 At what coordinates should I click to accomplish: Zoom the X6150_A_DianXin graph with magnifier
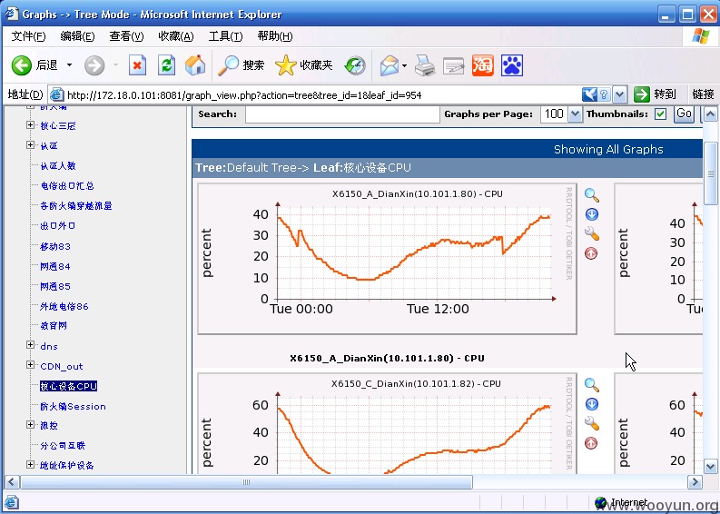pyautogui.click(x=591, y=195)
